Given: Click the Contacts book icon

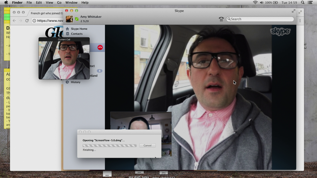Looking at the screenshot, I should 67,34.
